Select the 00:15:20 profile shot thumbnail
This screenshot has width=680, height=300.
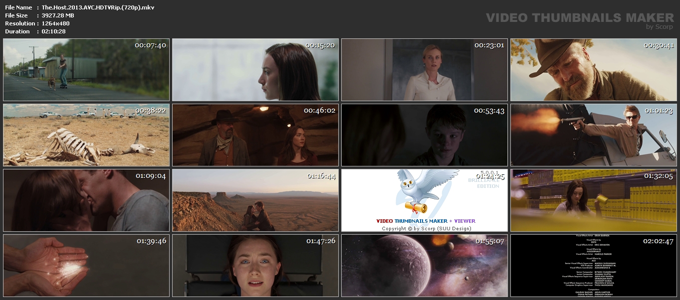click(255, 70)
